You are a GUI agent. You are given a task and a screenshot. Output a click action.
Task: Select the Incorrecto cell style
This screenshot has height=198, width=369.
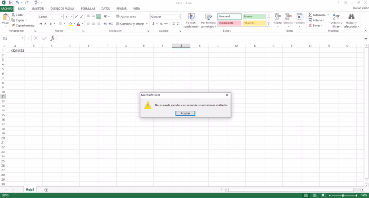click(x=230, y=23)
